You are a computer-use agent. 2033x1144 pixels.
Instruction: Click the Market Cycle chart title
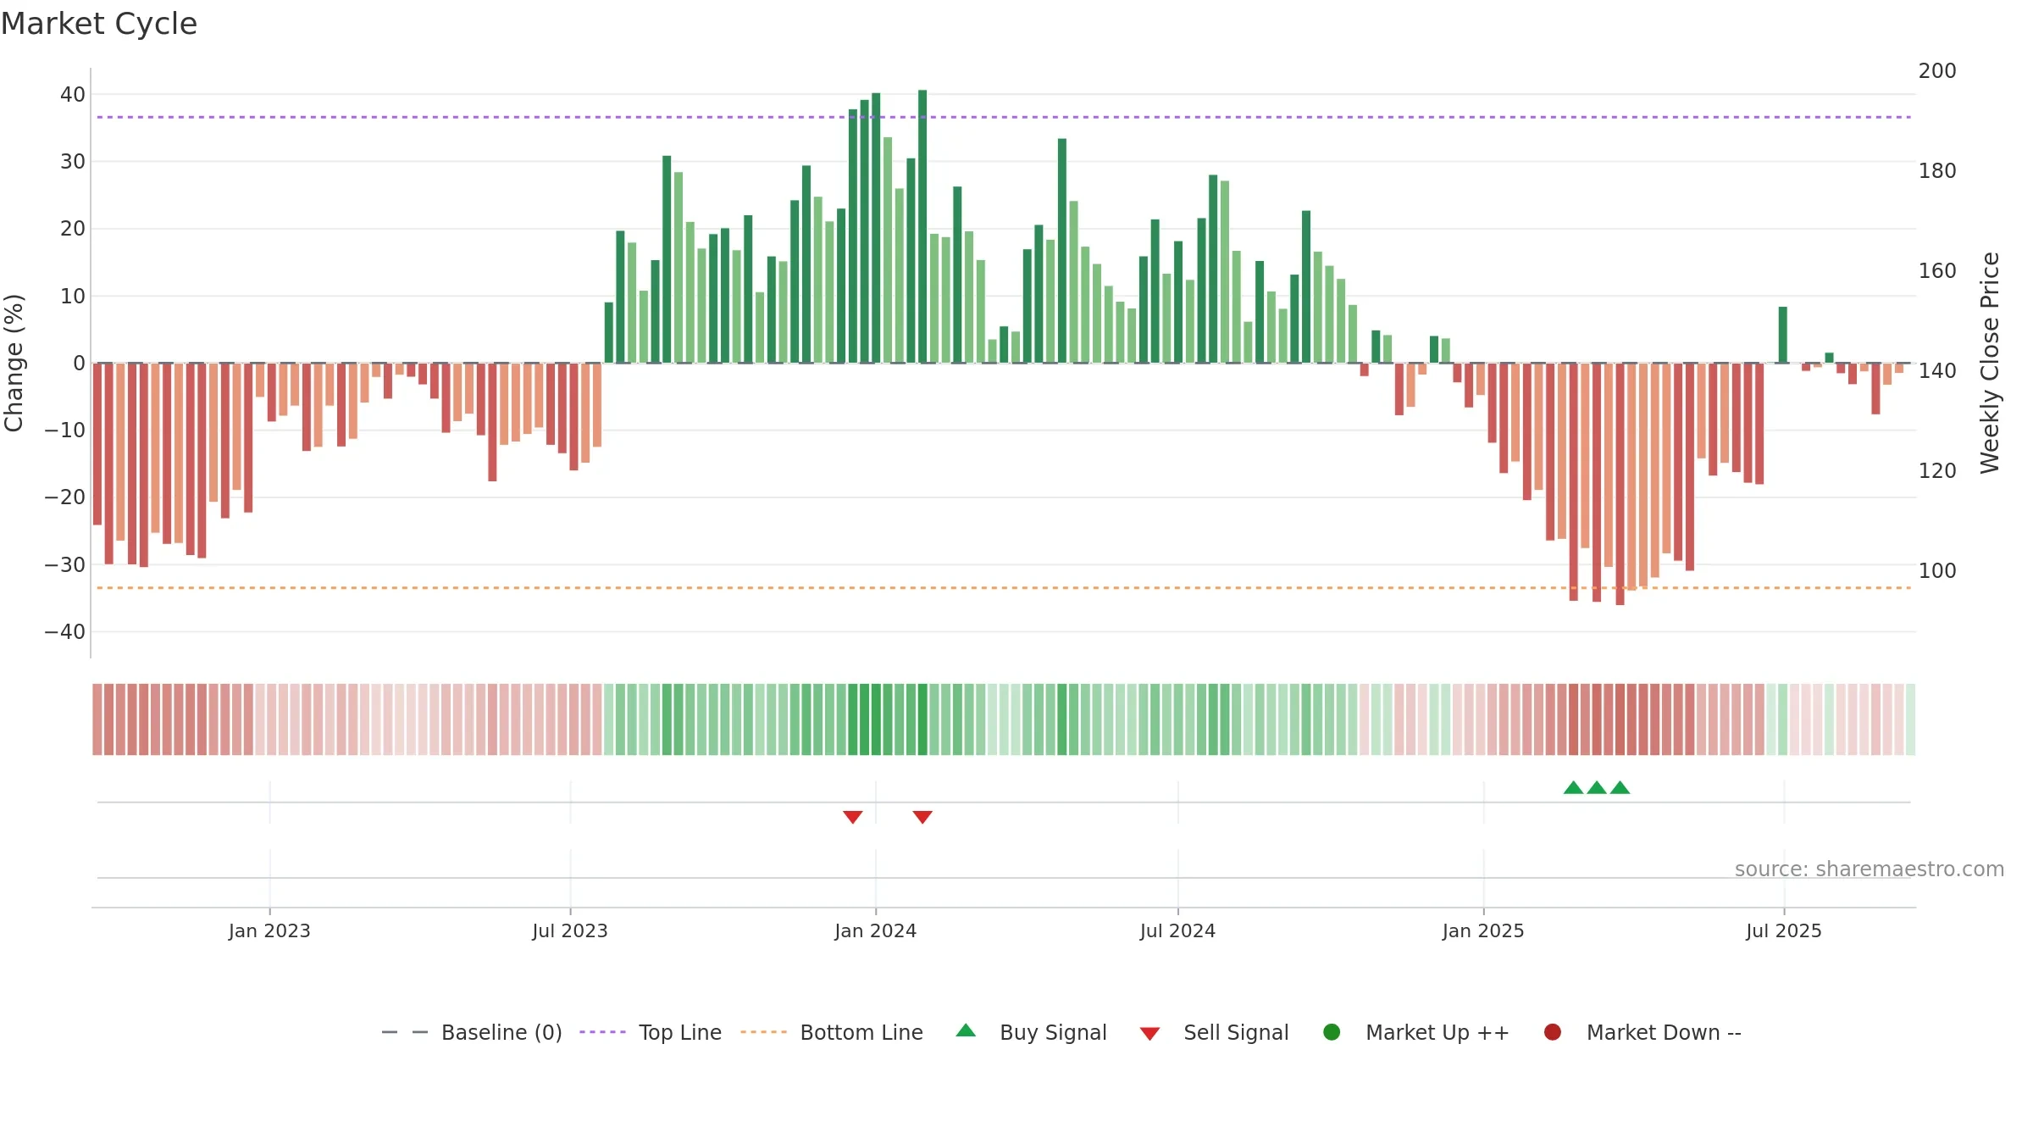tap(99, 24)
